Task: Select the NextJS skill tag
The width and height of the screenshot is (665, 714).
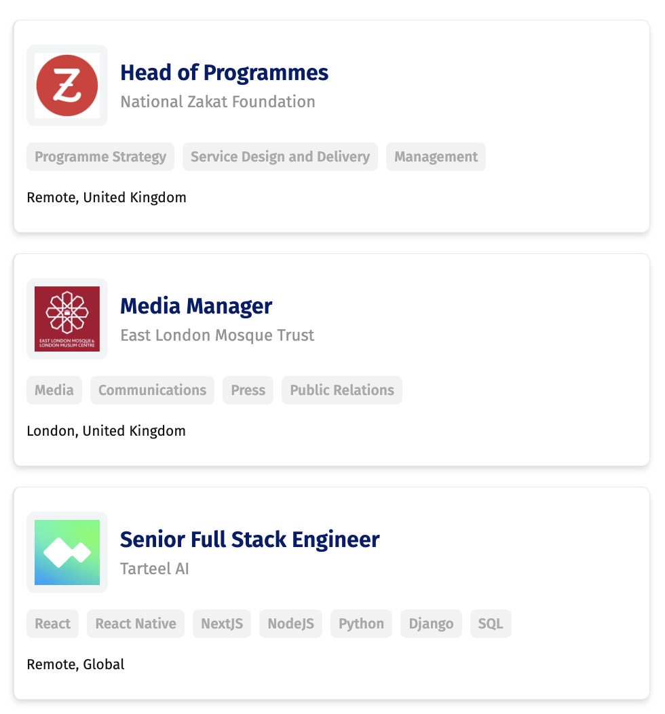Action: point(221,624)
